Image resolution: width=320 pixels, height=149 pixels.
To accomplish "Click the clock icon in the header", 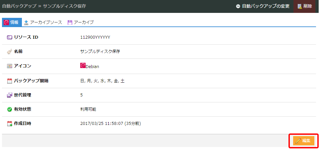I will point(238,6).
